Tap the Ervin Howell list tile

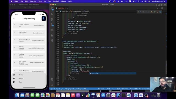click(29, 33)
